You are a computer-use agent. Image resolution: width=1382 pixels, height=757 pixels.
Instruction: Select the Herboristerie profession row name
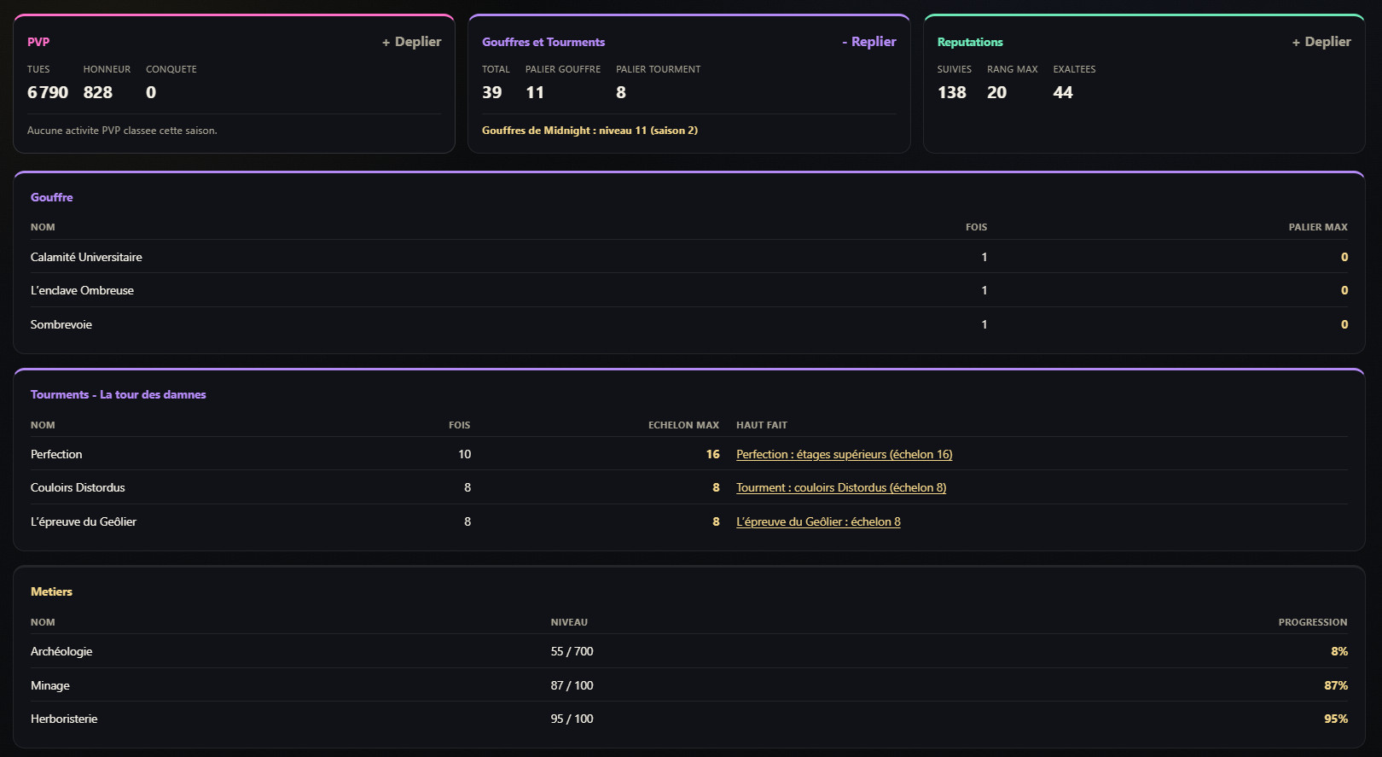click(x=64, y=719)
